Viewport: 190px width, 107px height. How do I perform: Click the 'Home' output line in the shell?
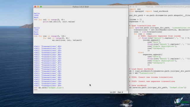[36, 34]
